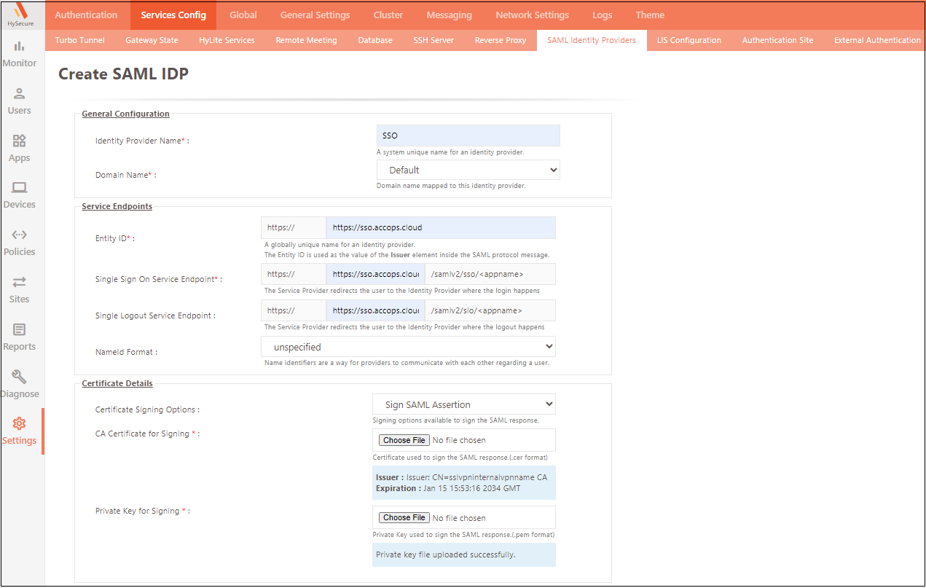Open the Network Settings top tab
The image size is (926, 588).
click(x=532, y=15)
